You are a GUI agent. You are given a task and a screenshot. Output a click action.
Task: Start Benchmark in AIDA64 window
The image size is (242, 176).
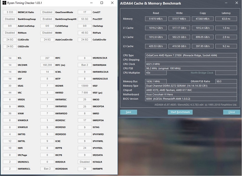[180, 112]
